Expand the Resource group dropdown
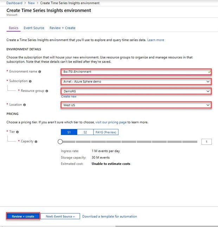218x227 pixels. (x=136, y=91)
